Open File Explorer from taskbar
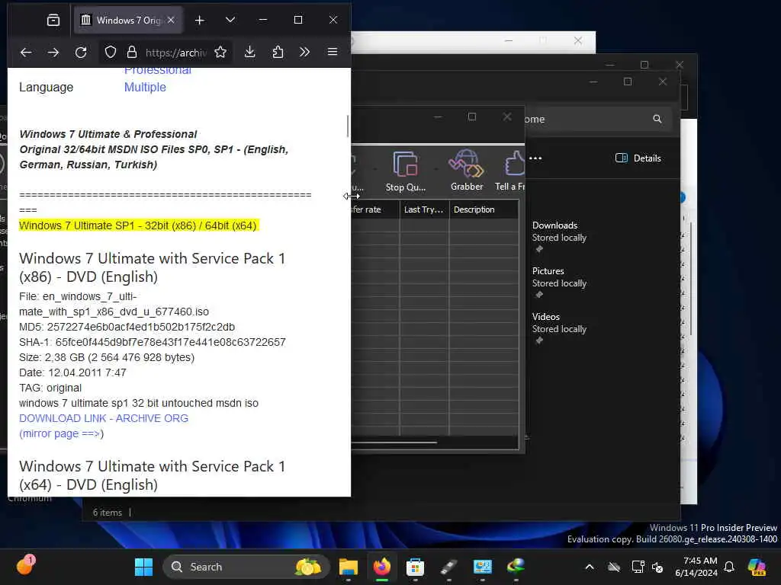 [349, 567]
